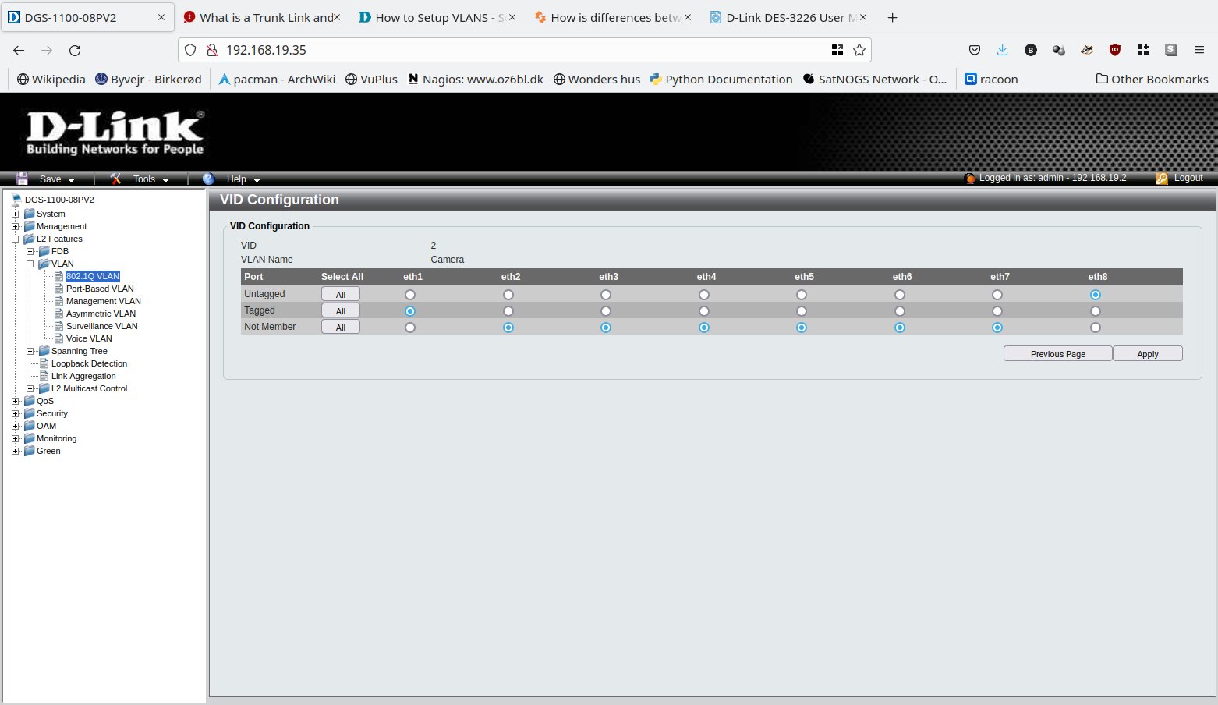The height and width of the screenshot is (705, 1218).
Task: Click the Previous Page button
Action: coord(1057,354)
